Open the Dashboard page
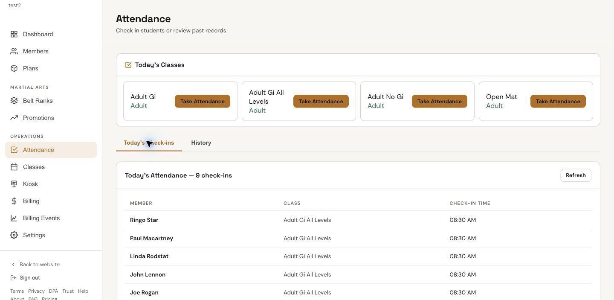Viewport: 614px width, 300px height. pos(51,34)
